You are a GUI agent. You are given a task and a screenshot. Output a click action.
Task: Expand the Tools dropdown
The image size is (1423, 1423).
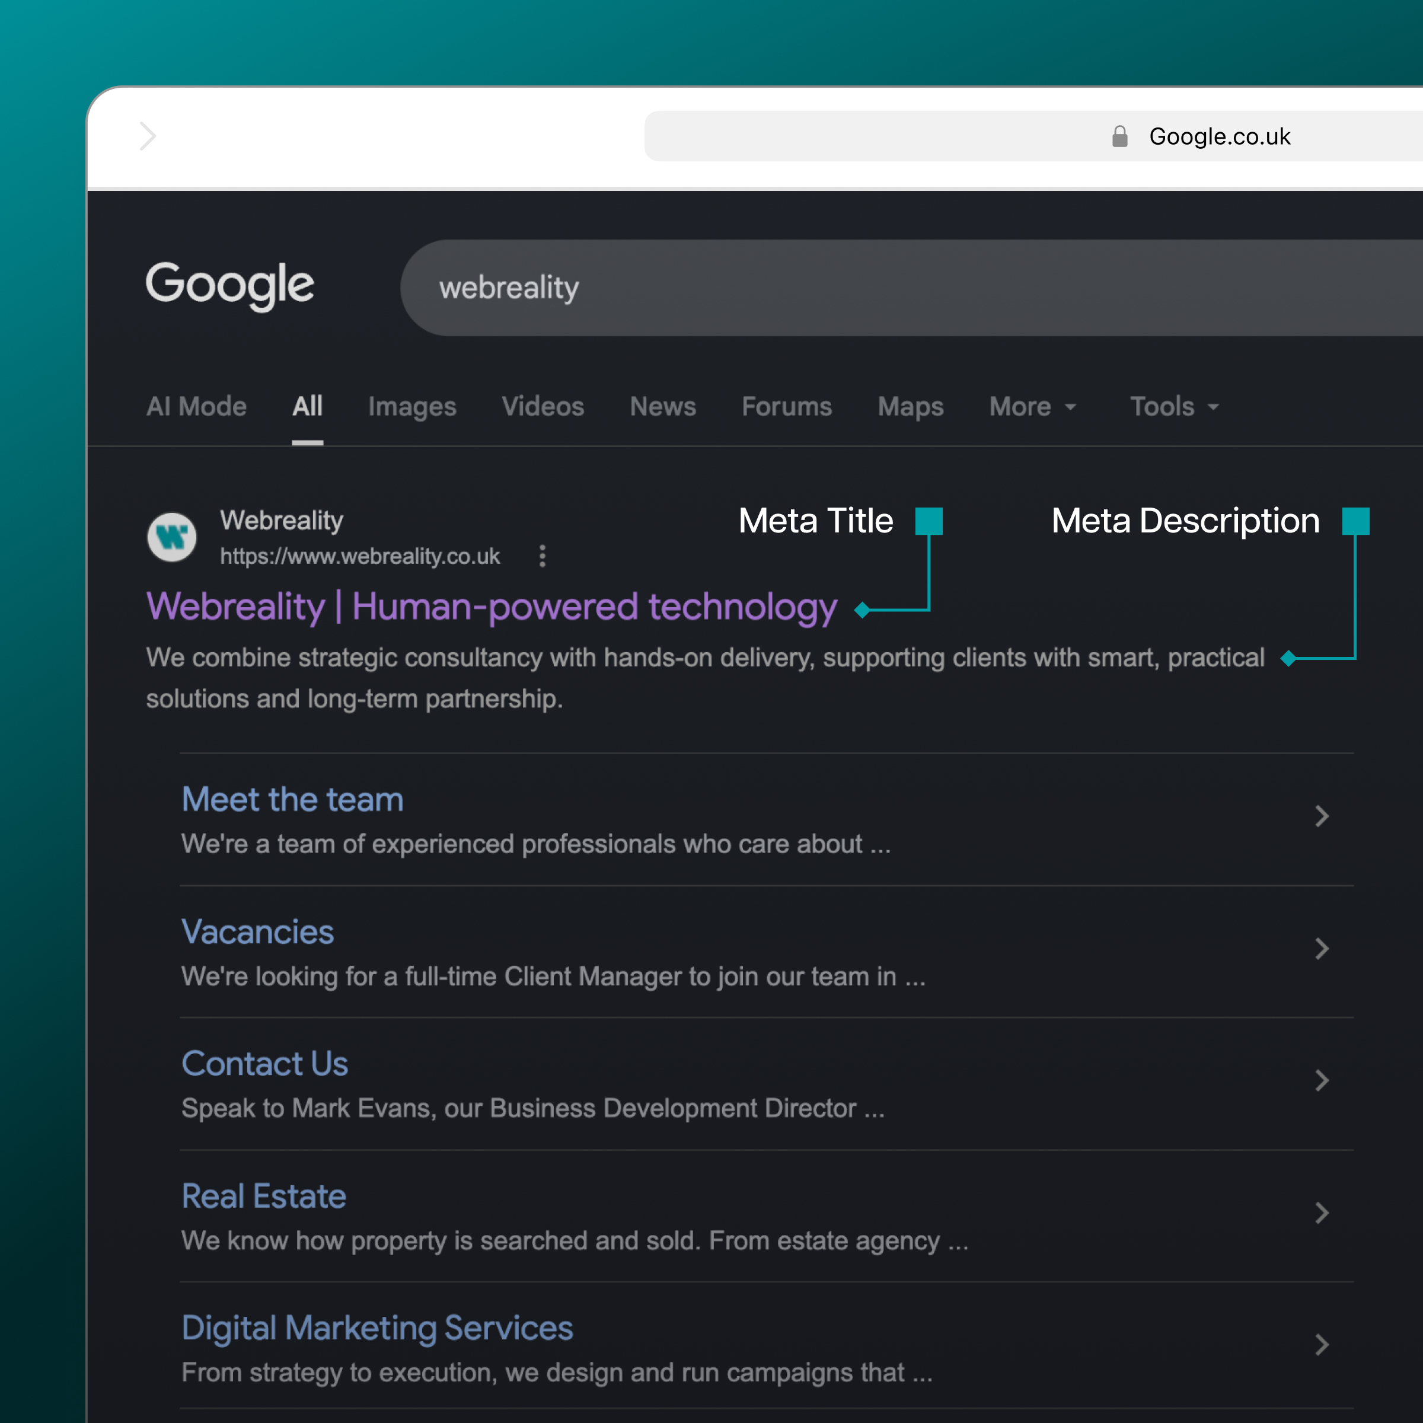click(x=1175, y=407)
